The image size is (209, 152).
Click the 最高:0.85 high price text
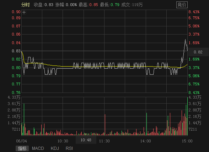(x=88, y=5)
